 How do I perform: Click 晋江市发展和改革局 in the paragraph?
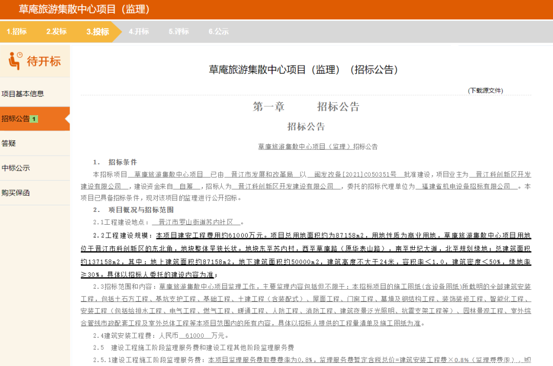262,175
